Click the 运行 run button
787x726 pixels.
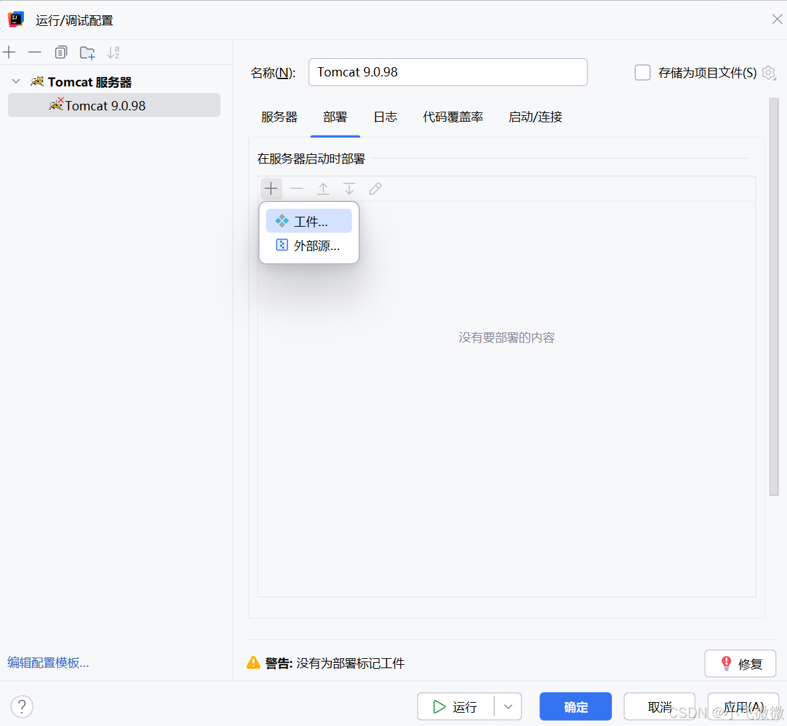(455, 707)
